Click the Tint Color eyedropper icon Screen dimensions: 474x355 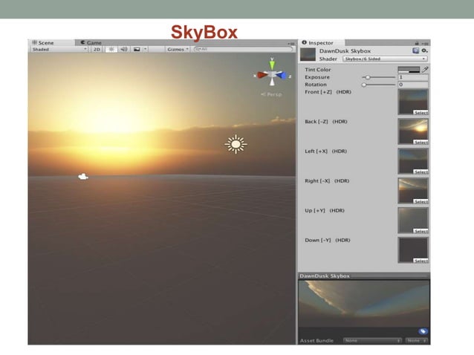[x=425, y=69]
